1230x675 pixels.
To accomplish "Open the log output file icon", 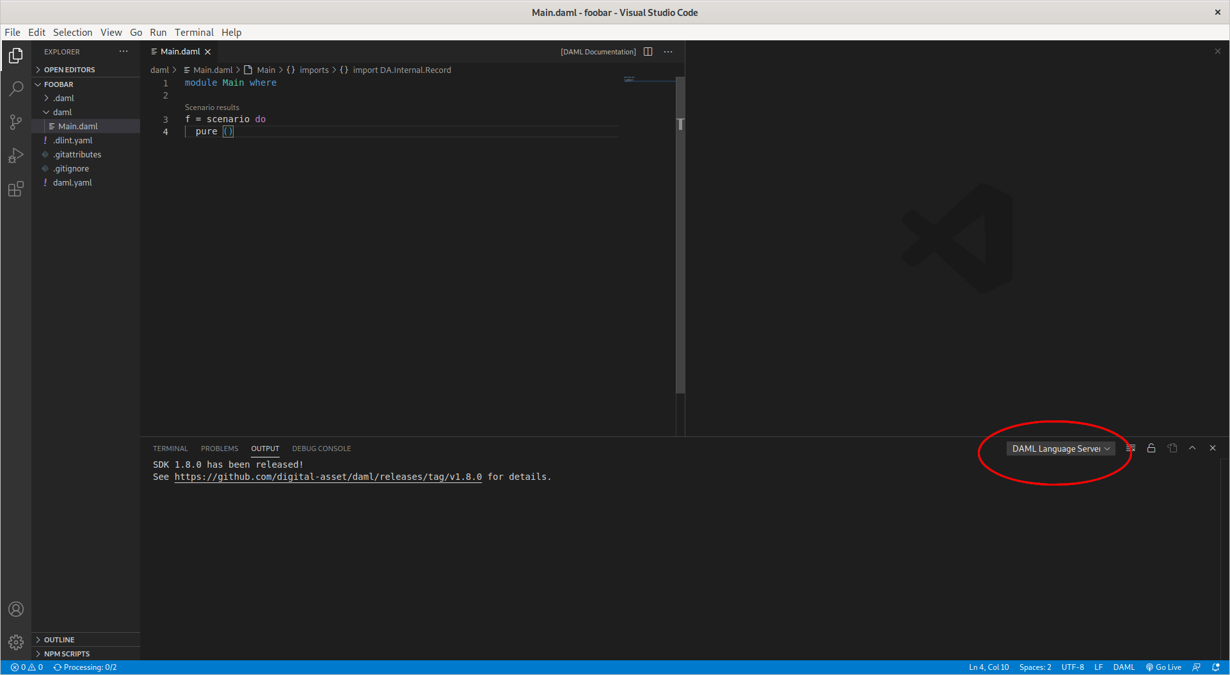I will pyautogui.click(x=1172, y=449).
